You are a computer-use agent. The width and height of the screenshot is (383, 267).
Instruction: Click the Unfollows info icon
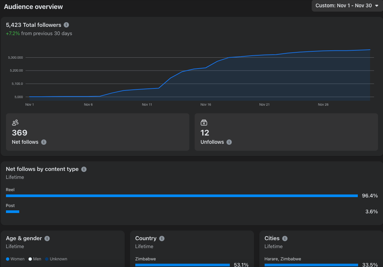(x=229, y=142)
